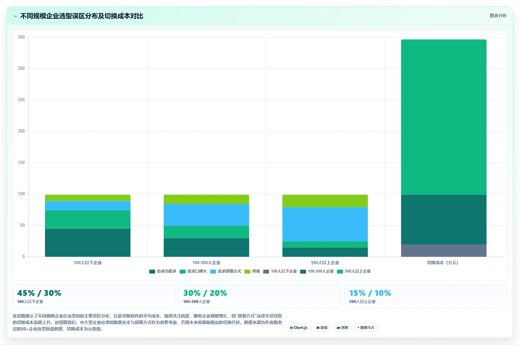Click the description paragraph starting 这张图揭示了
Viewport: 520px width, 345px height.
tap(147, 322)
